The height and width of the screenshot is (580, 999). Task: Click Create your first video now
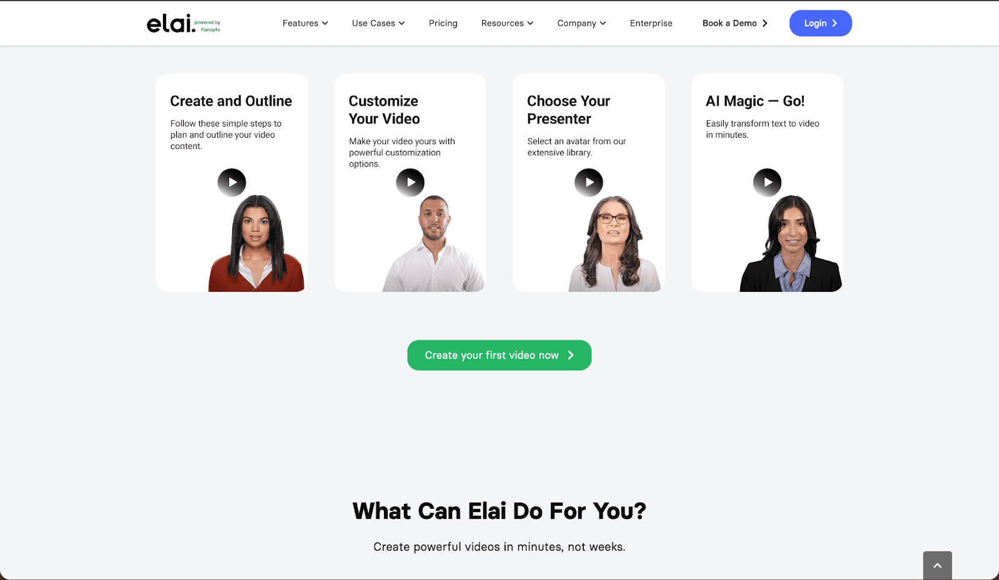499,355
